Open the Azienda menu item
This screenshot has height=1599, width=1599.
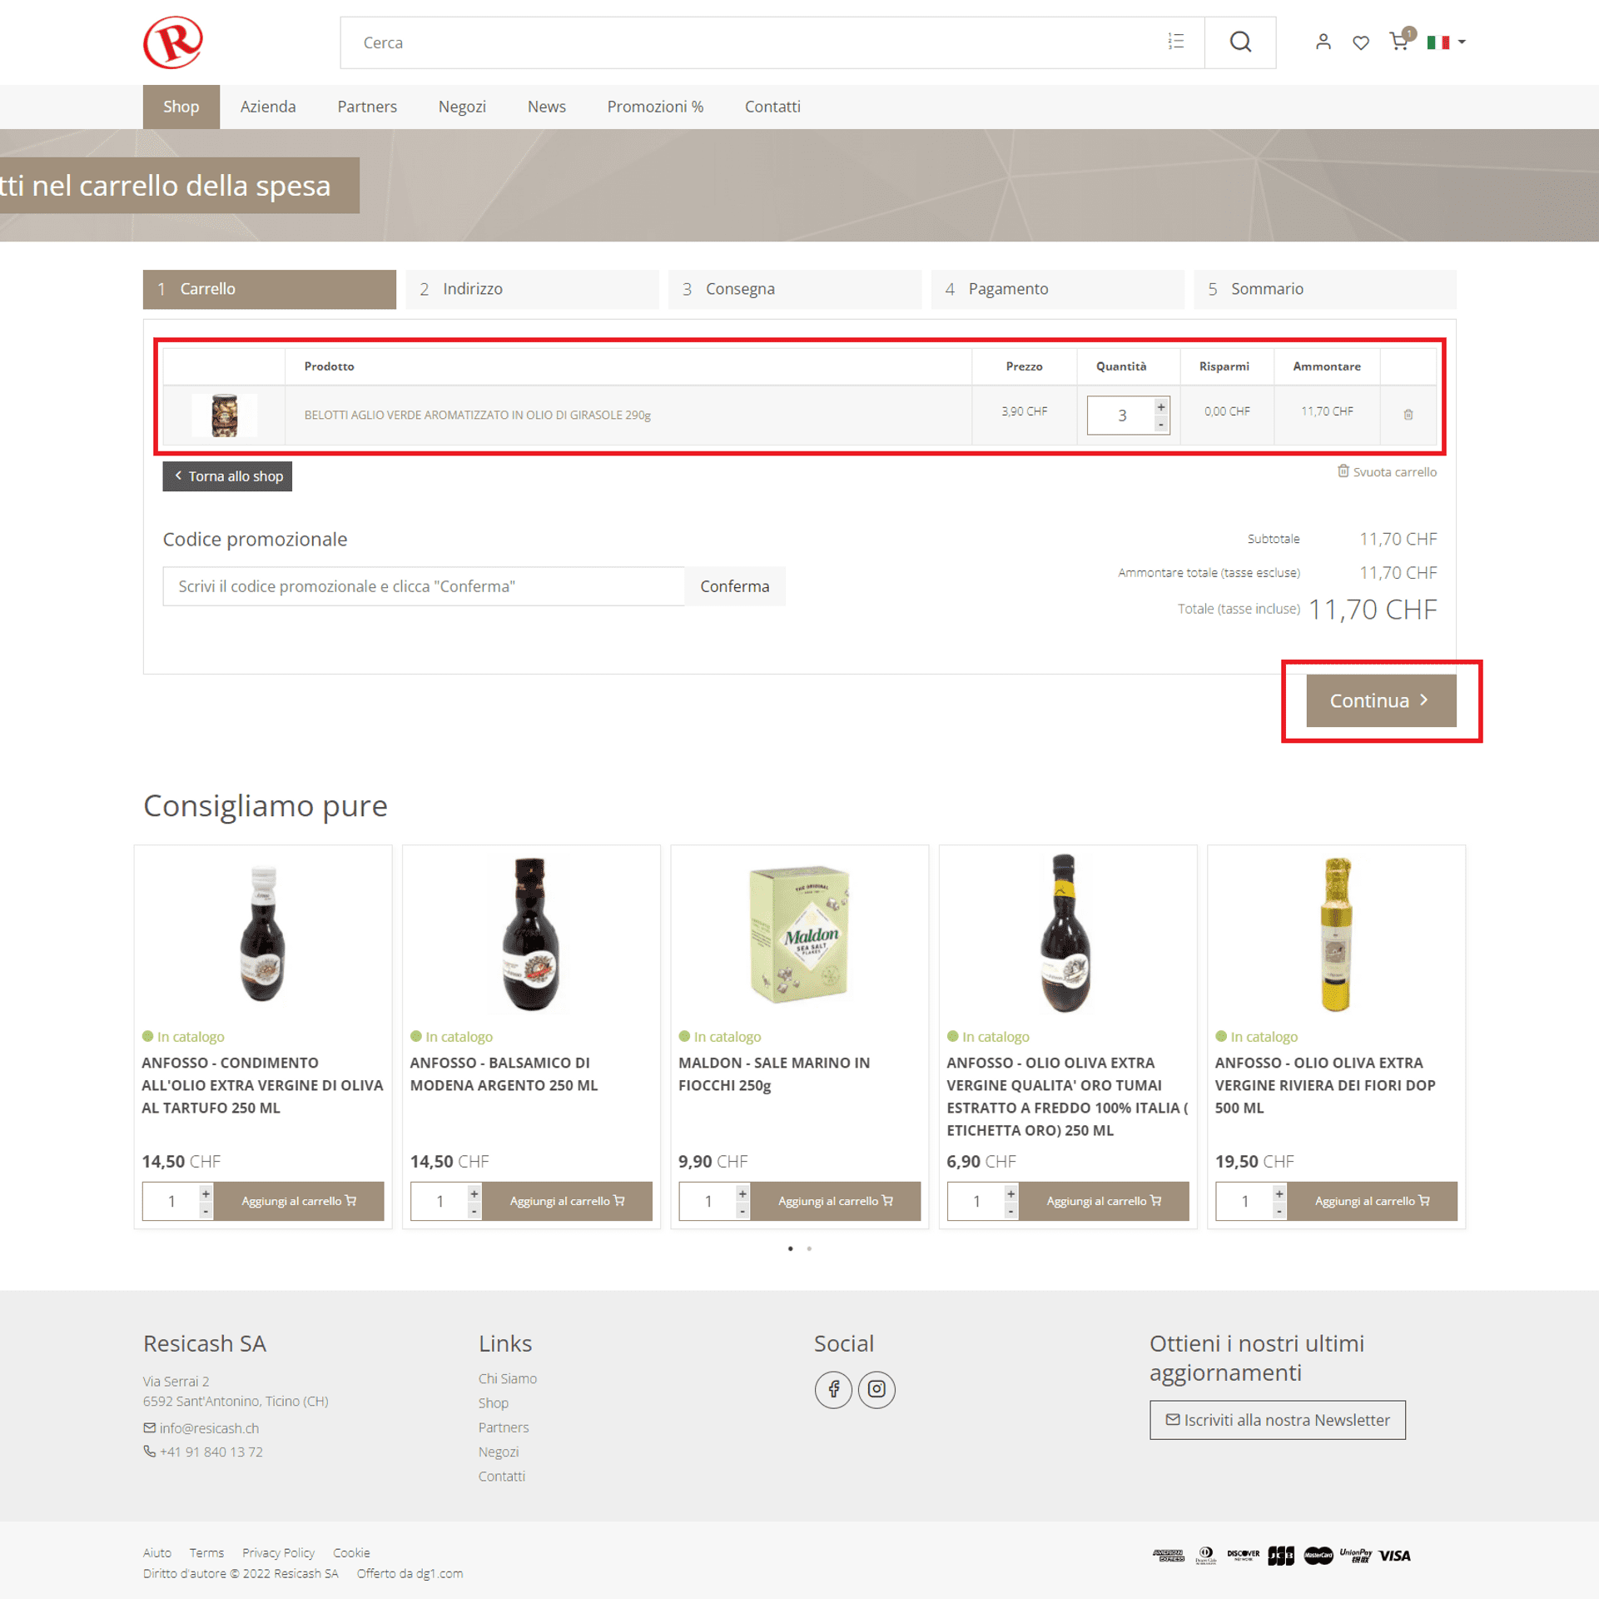coord(268,107)
